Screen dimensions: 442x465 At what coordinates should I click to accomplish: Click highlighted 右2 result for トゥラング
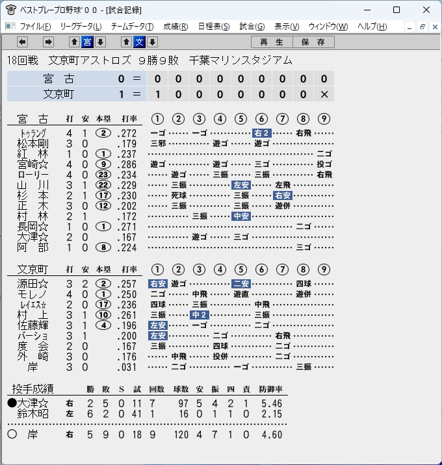[x=261, y=133]
